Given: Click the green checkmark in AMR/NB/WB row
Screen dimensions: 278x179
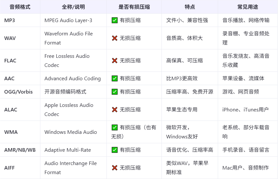Looking at the screenshot, I should pyautogui.click(x=115, y=150).
